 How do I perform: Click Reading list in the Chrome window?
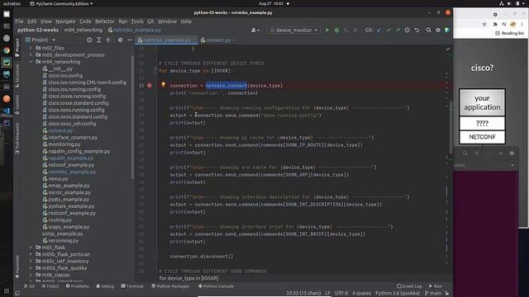pyautogui.click(x=509, y=33)
